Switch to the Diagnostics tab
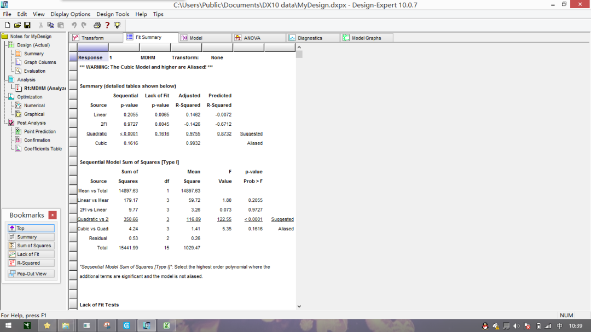Image resolution: width=591 pixels, height=332 pixels. click(313, 38)
